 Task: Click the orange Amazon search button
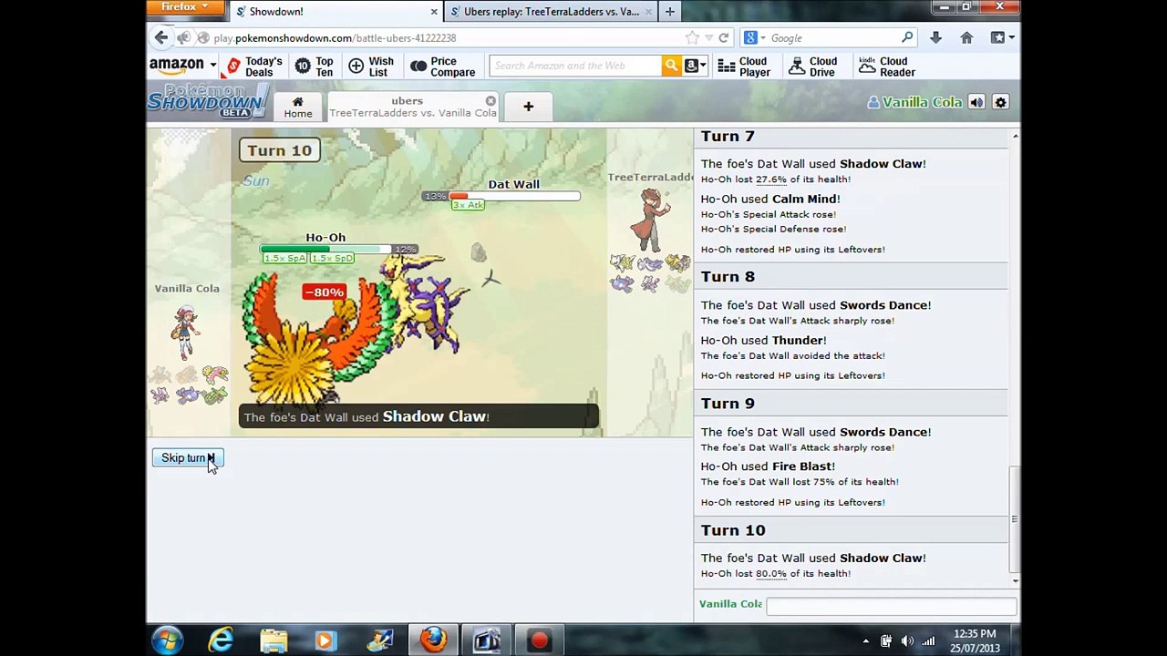tap(671, 66)
